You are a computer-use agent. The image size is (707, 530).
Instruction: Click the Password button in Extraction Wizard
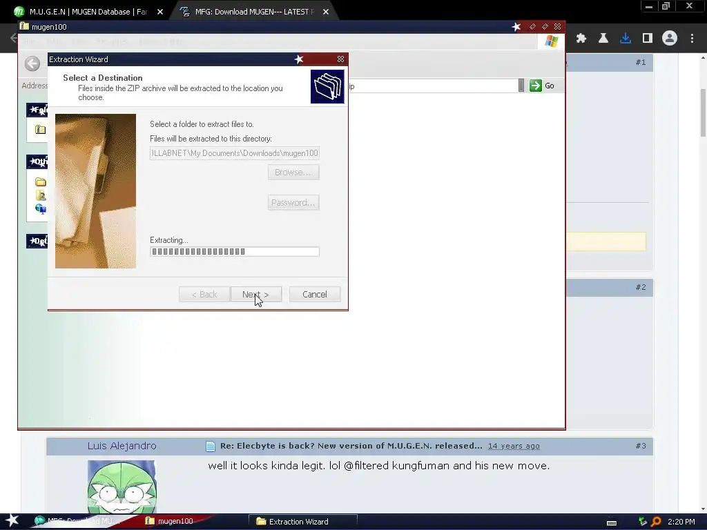293,202
